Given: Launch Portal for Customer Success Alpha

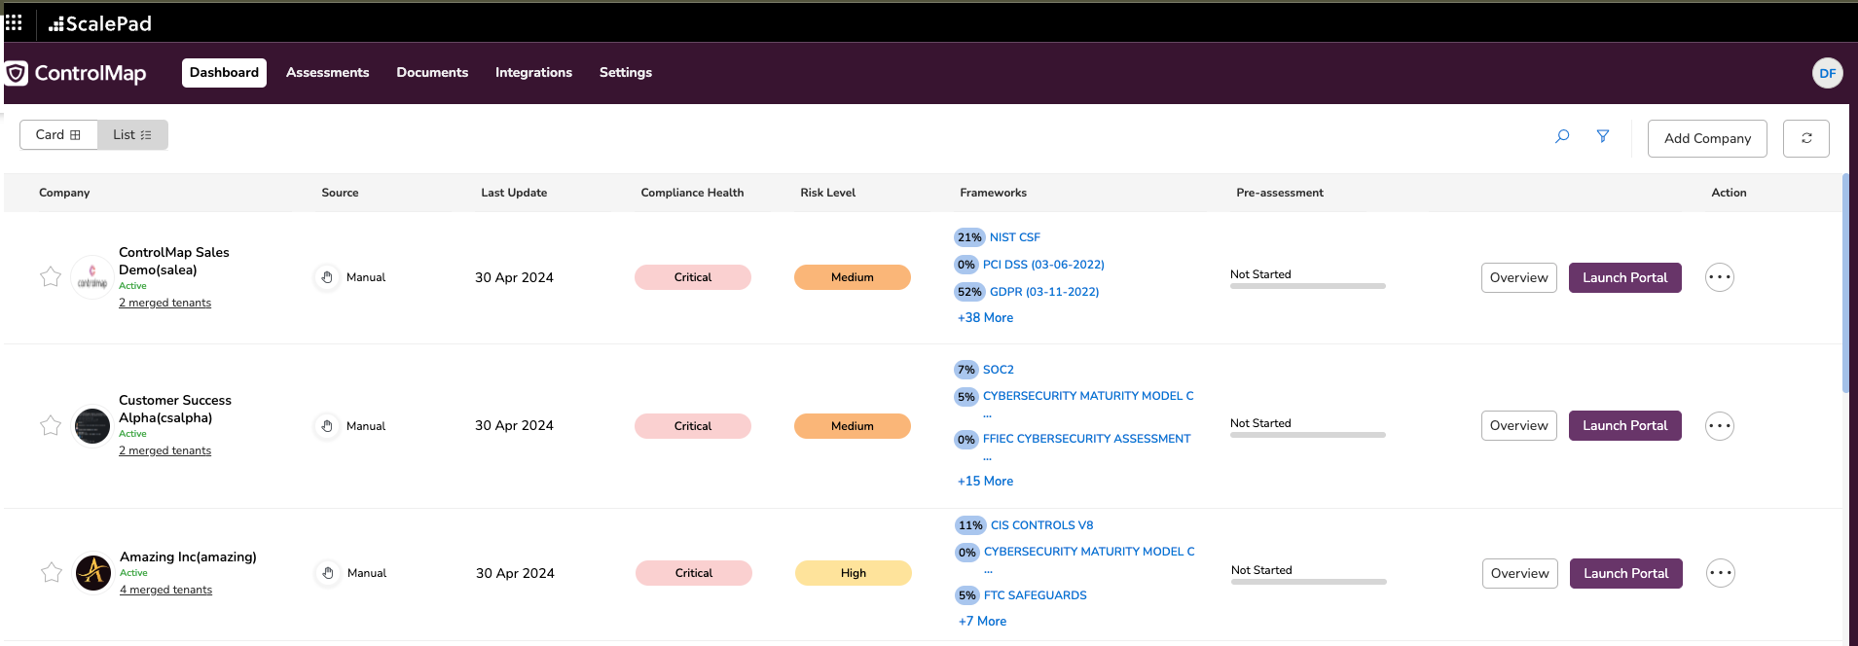Looking at the screenshot, I should point(1624,425).
